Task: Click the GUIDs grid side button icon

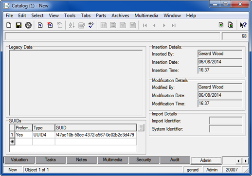Action: [141, 128]
